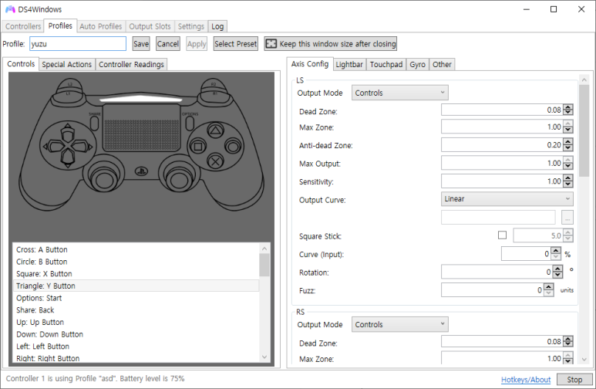Switch to the Lightbar tab
Viewport: 596px width, 389px height.
pyautogui.click(x=349, y=64)
